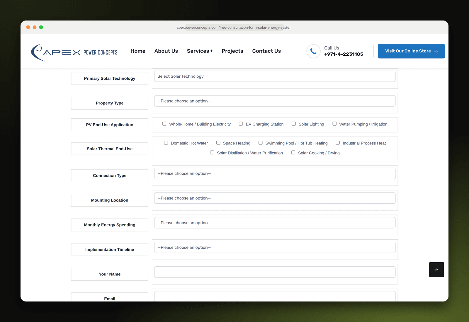Screen dimensions: 469x322
Task: Tick the Domestic Hot Water checkbox
Action: pyautogui.click(x=166, y=143)
